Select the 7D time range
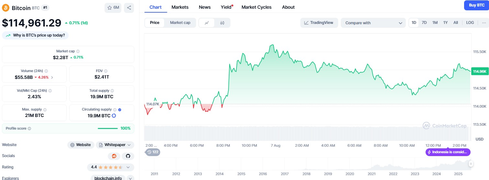The height and width of the screenshot is (180, 489). 424,23
